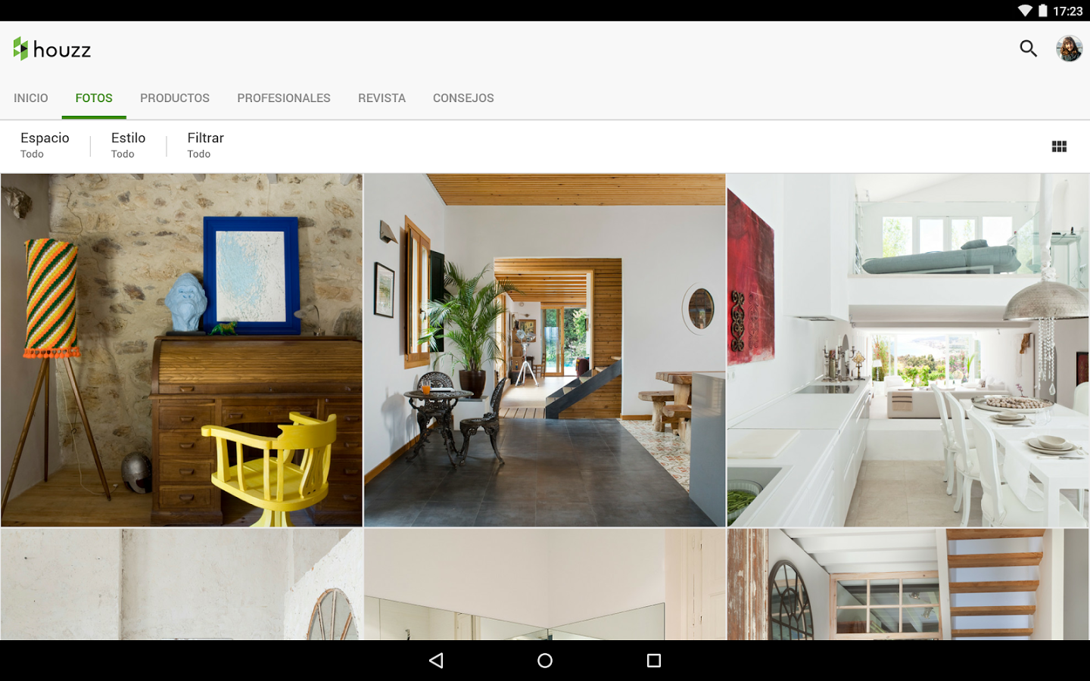Tap the Android back navigation icon

pyautogui.click(x=436, y=660)
